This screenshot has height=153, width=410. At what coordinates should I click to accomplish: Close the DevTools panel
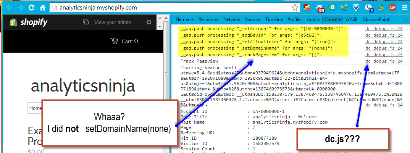click(406, 19)
